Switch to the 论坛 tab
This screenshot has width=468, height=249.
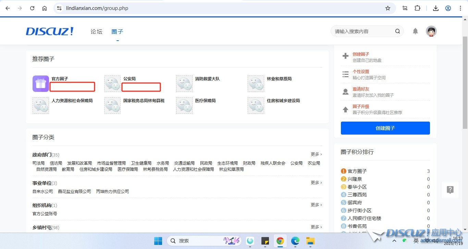[x=96, y=32]
